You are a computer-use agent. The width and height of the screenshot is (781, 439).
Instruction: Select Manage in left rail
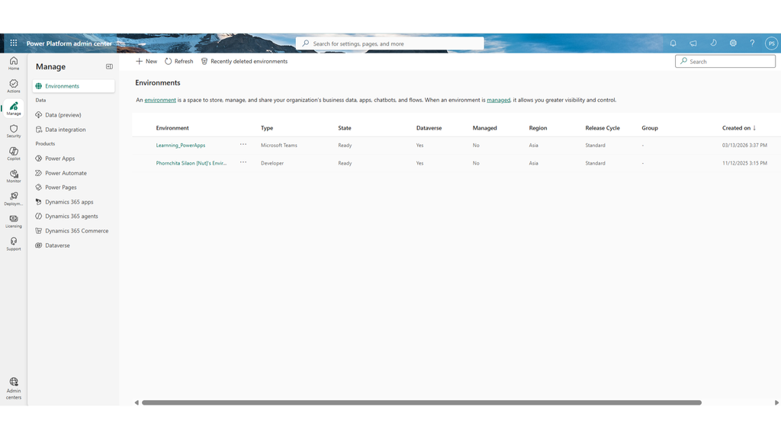point(14,108)
